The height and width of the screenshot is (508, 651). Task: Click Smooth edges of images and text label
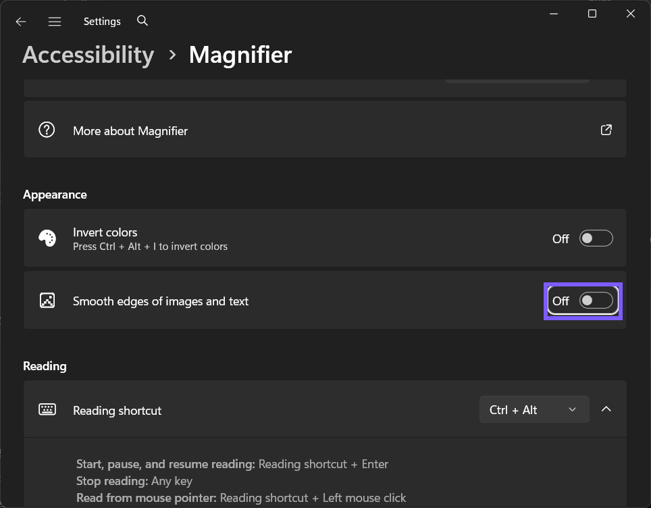(161, 301)
